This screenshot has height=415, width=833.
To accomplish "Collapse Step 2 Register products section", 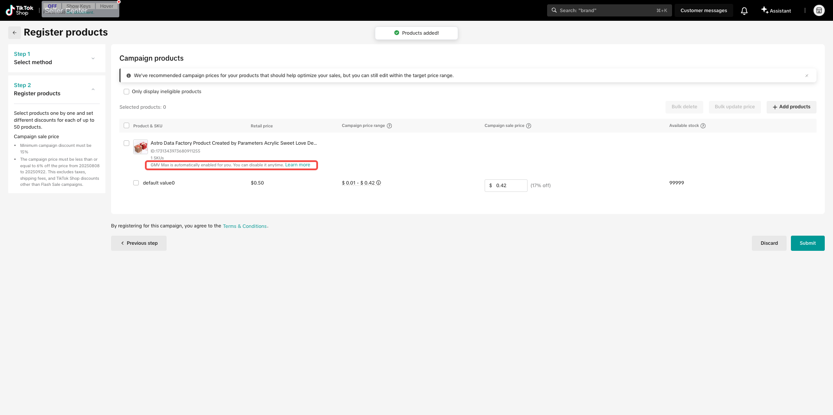I will pos(93,89).
